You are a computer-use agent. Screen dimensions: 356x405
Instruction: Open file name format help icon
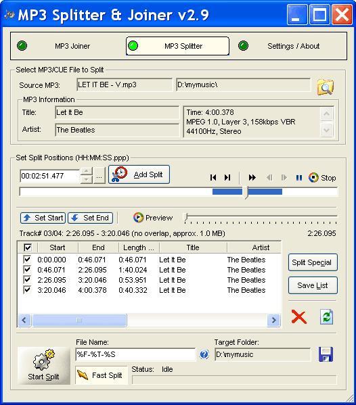pyautogui.click(x=204, y=354)
